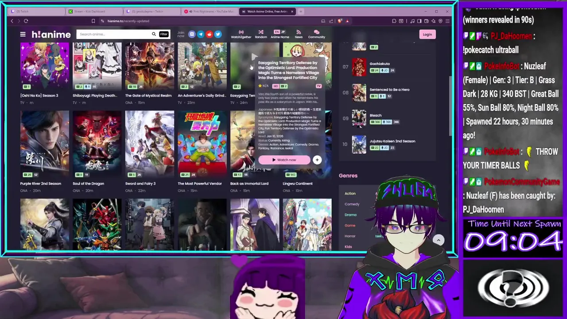Viewport: 567px width, 319px height.
Task: Switch to the Twitch browser tab
Action: coord(36,12)
